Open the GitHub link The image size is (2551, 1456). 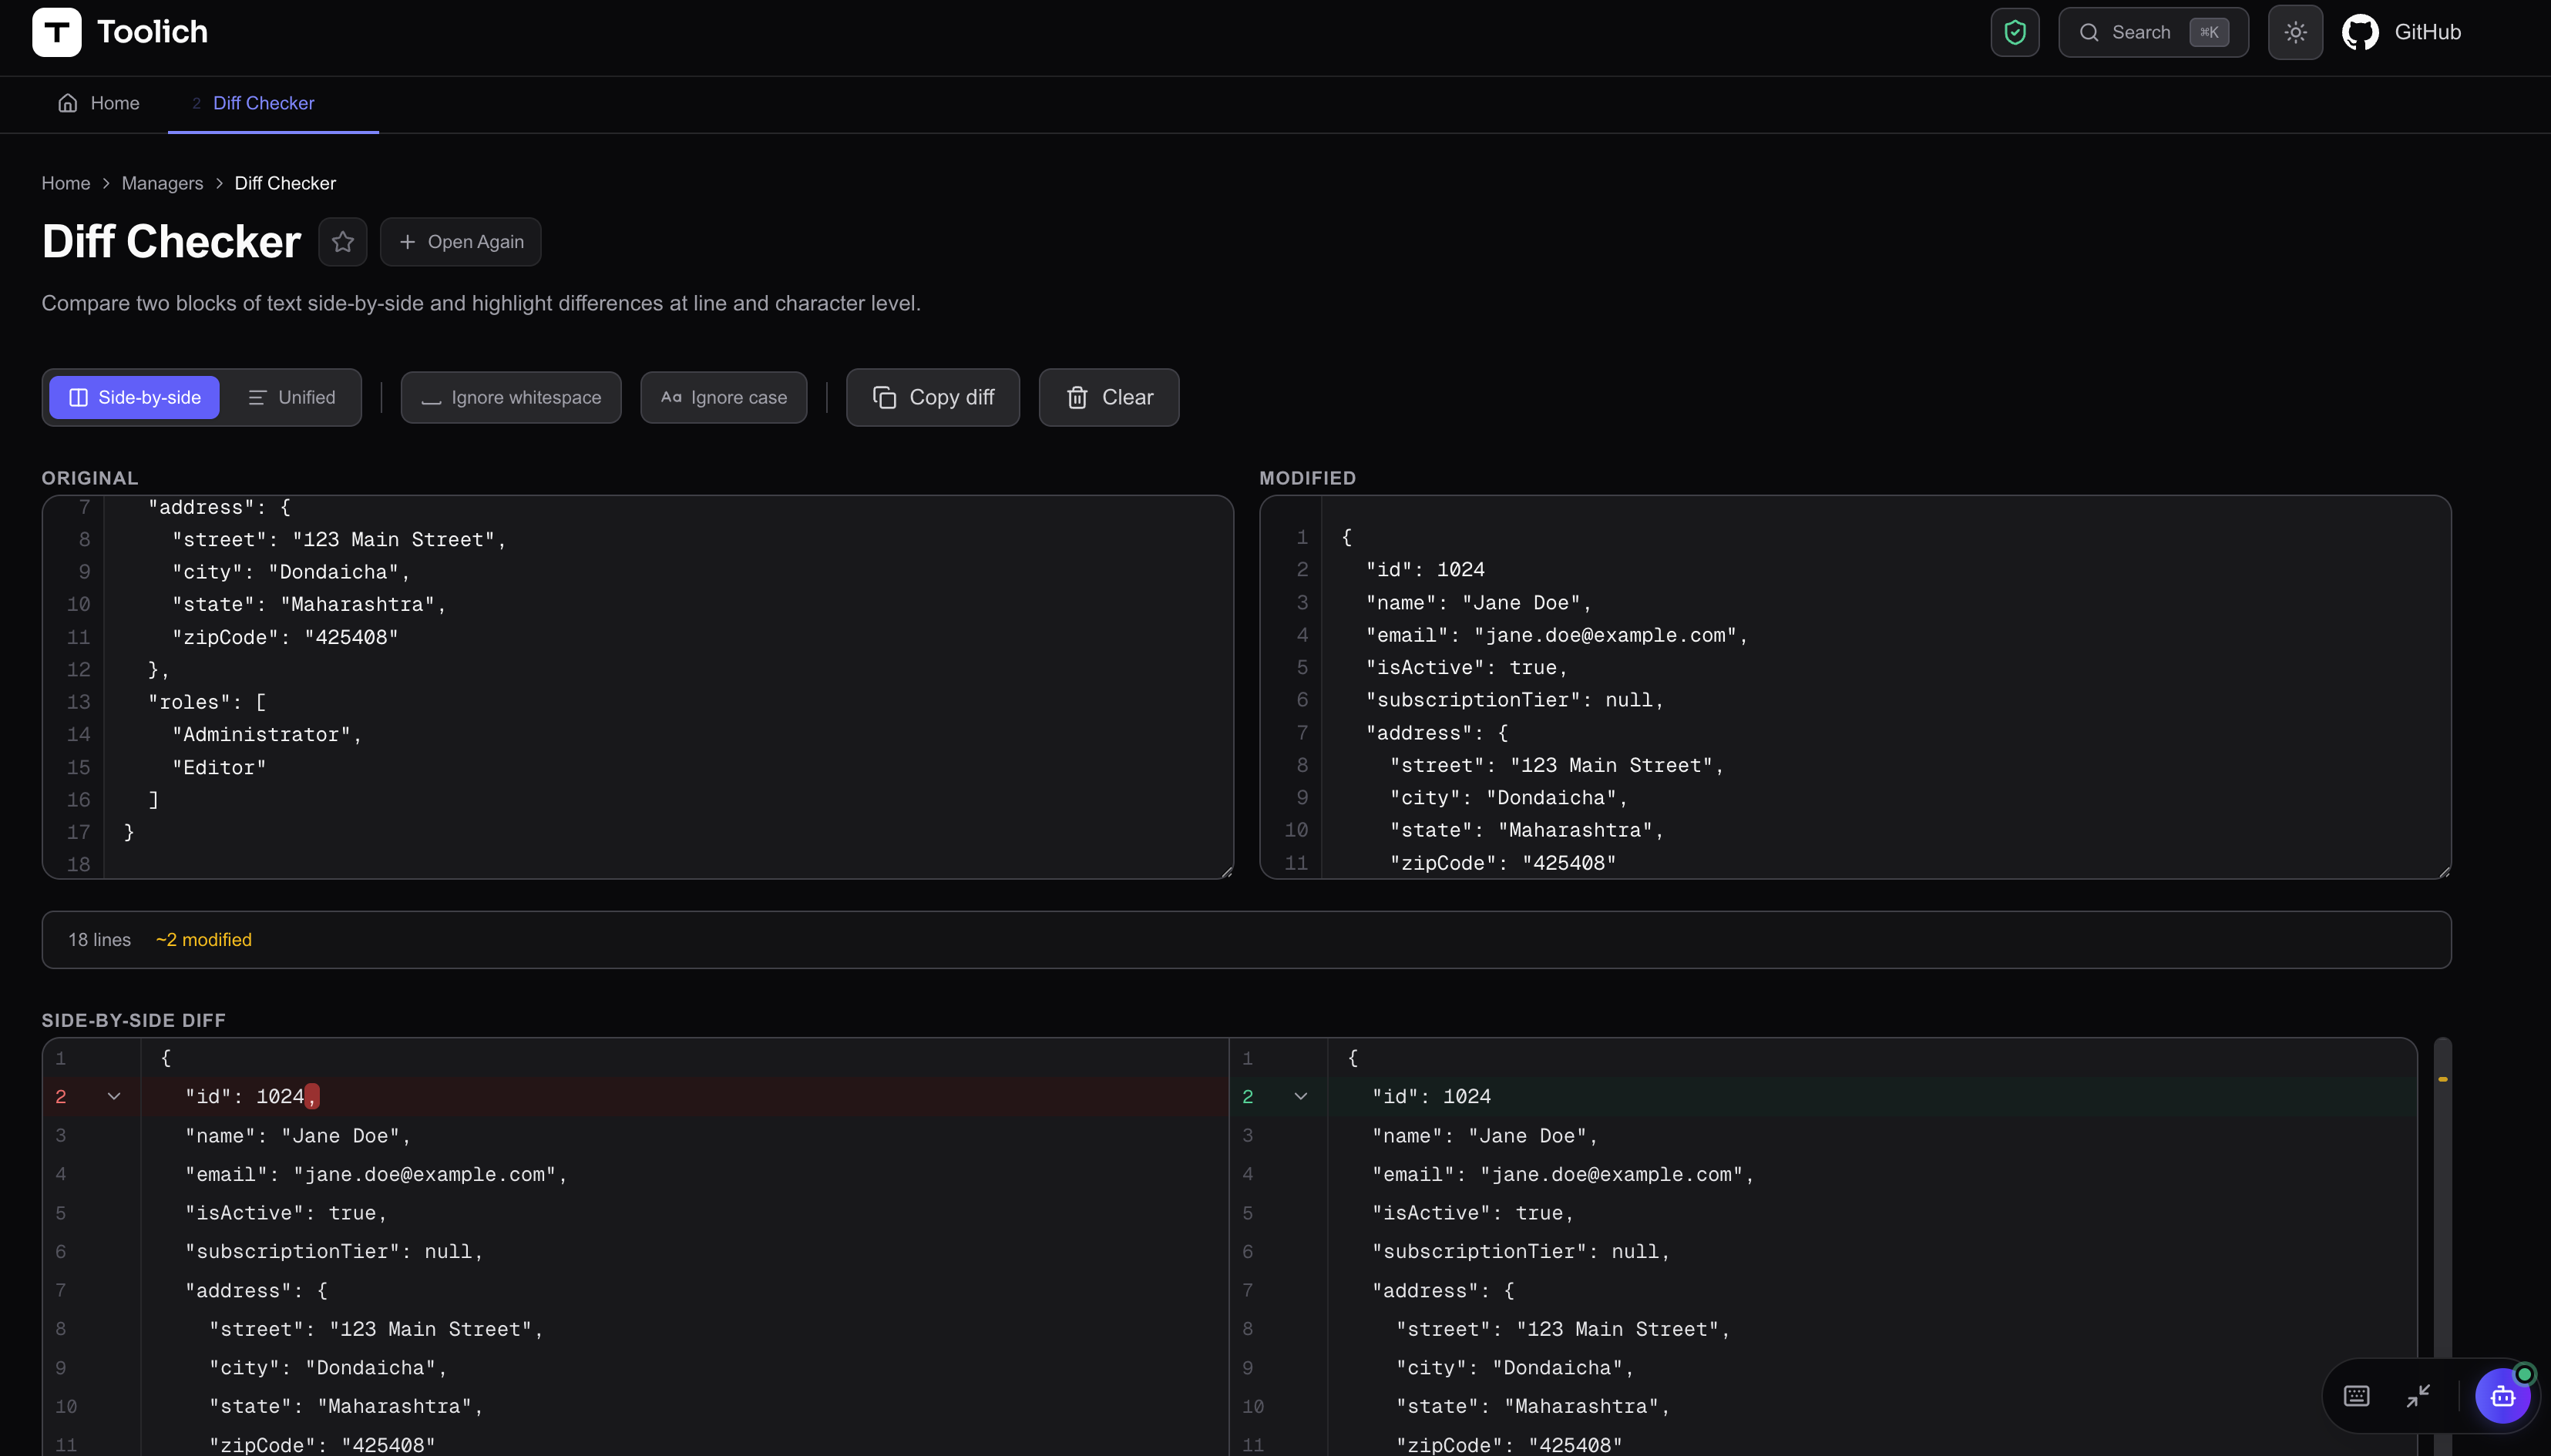click(x=2401, y=32)
